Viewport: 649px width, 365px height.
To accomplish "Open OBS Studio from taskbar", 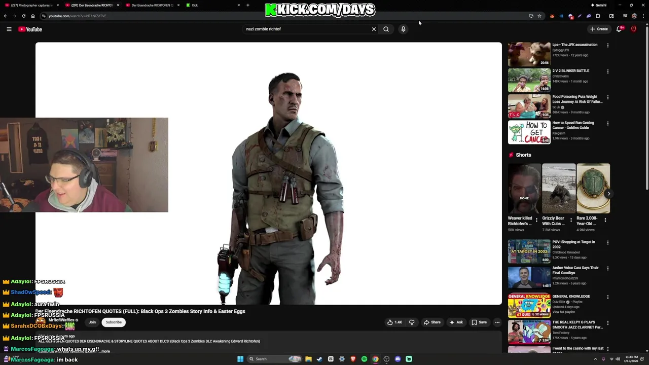I will click(386, 359).
